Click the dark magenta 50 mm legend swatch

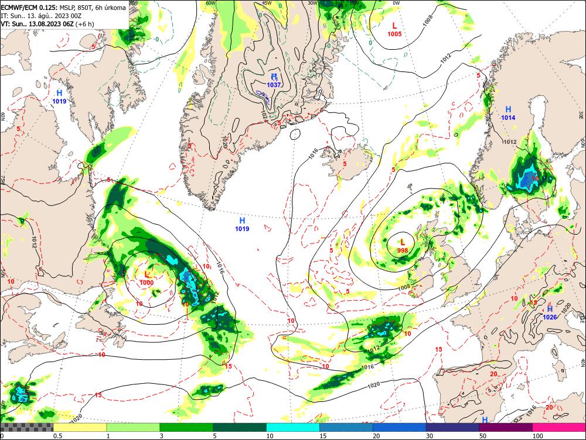coord(506,427)
